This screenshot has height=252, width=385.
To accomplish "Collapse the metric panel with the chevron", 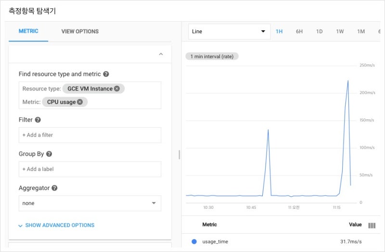I will click(x=161, y=55).
